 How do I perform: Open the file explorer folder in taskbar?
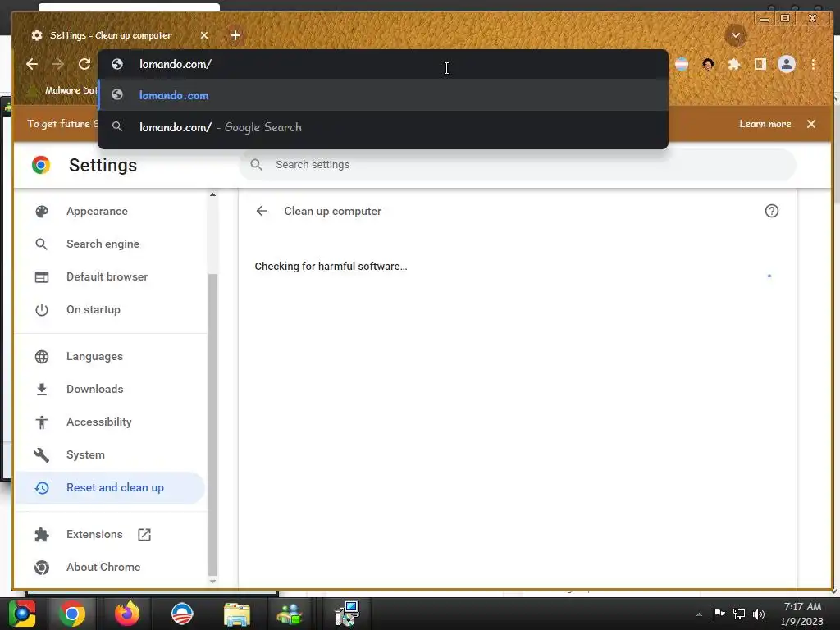237,614
